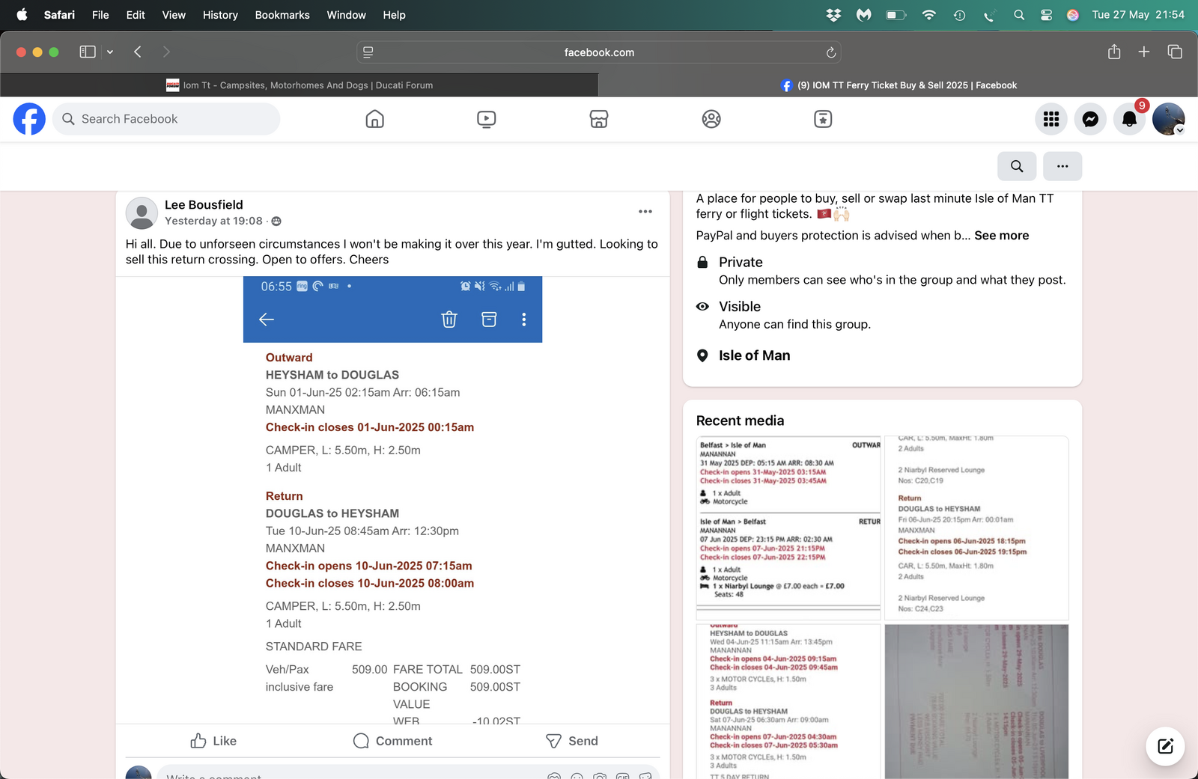1198x779 pixels.
Task: Open group more options ellipsis button
Action: click(1062, 166)
